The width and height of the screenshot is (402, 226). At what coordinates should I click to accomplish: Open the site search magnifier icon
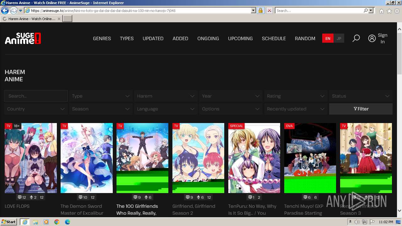tap(356, 38)
